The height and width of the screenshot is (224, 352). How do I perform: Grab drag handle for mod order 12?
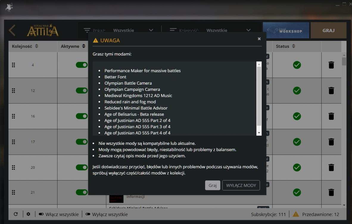pos(13,91)
